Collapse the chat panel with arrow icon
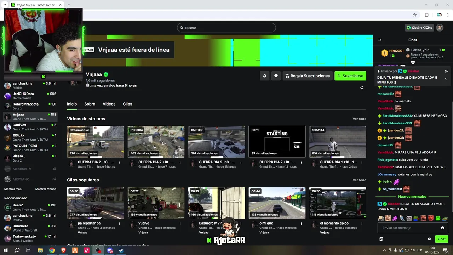This screenshot has height=255, width=453. point(380,40)
